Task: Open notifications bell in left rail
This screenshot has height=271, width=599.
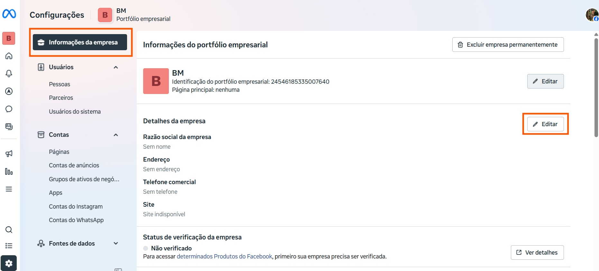Action: coord(9,73)
